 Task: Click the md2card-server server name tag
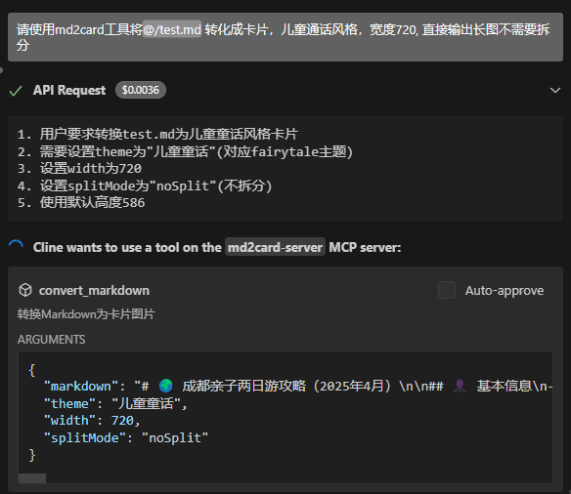pyautogui.click(x=275, y=247)
